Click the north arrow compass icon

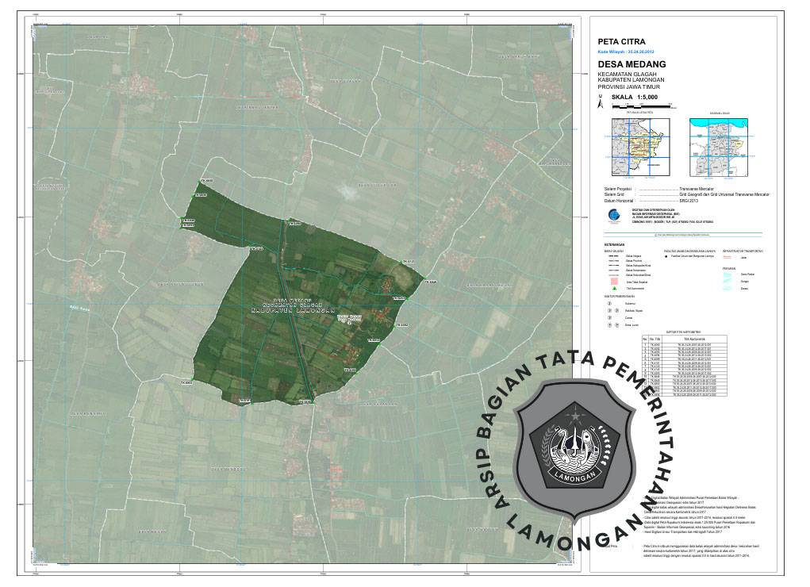tap(601, 102)
